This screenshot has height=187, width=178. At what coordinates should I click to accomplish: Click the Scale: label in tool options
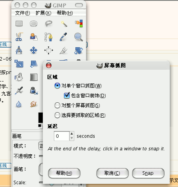coord(20,183)
